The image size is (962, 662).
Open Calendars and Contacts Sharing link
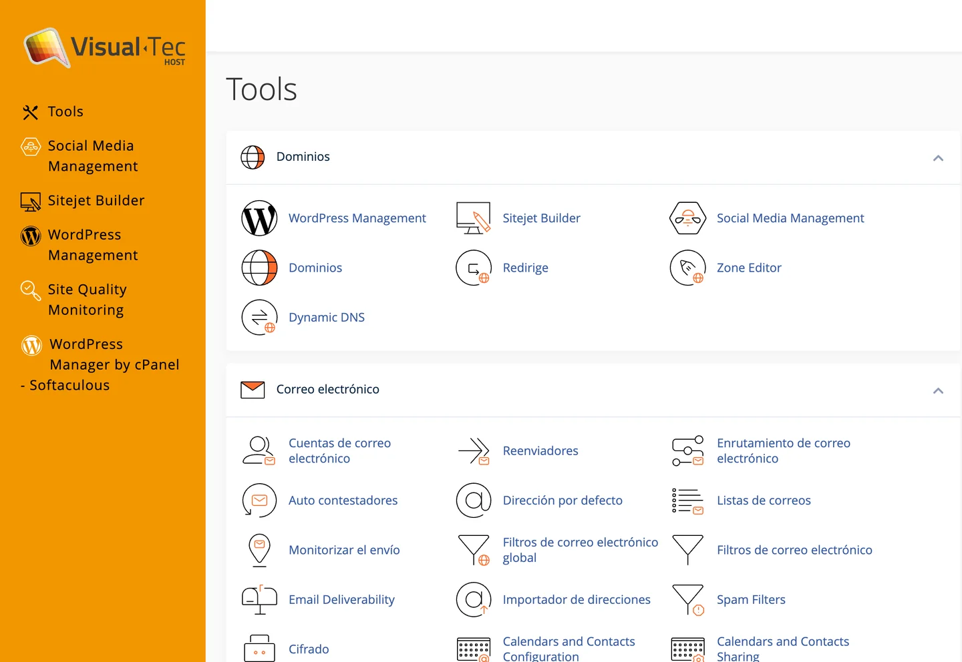tap(783, 649)
